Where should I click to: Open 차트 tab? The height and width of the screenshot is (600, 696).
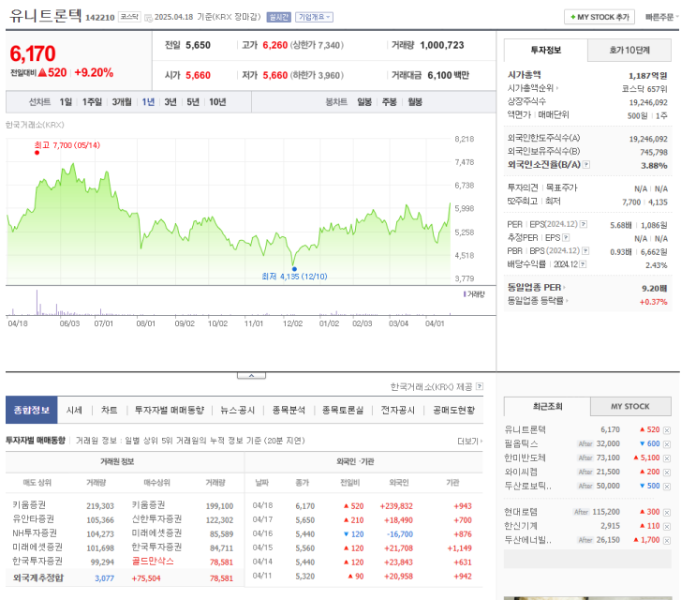110,410
